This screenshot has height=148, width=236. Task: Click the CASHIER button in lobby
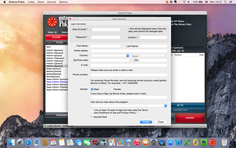[x=190, y=118]
